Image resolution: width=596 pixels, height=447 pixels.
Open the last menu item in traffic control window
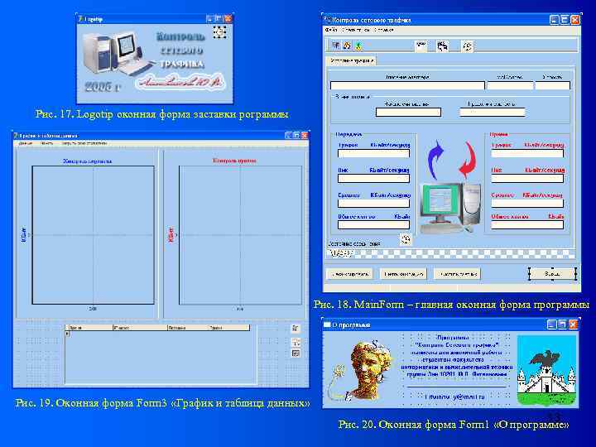[383, 30]
